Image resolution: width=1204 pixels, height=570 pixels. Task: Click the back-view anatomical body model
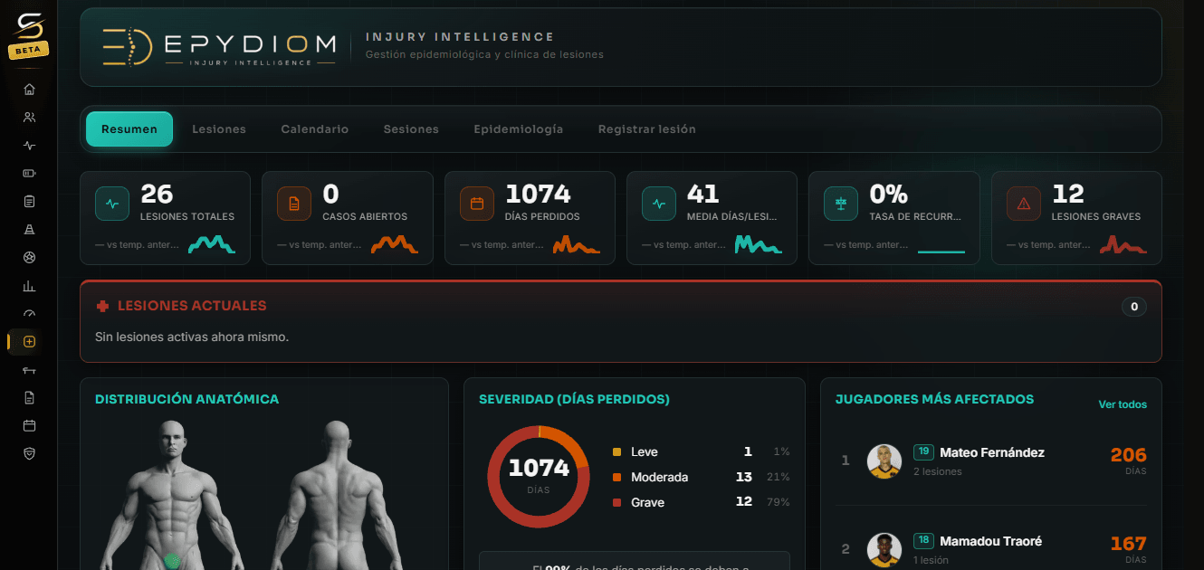337,495
